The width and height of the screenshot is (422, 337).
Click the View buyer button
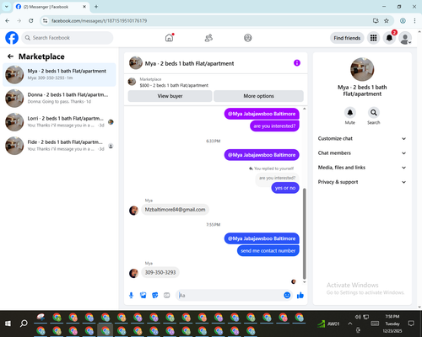tap(170, 96)
